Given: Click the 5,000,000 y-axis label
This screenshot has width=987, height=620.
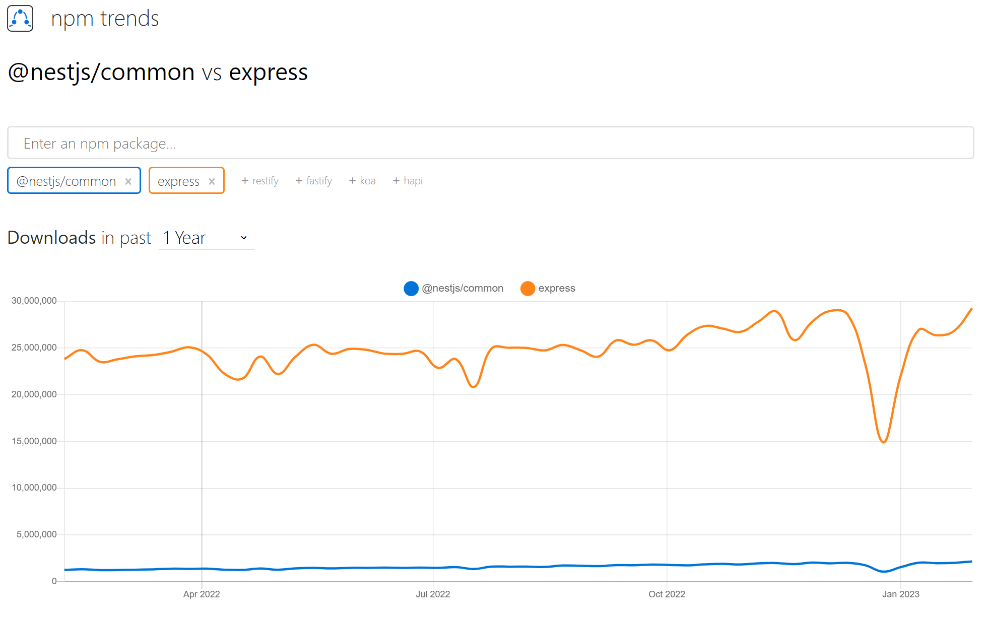Looking at the screenshot, I should [x=37, y=534].
